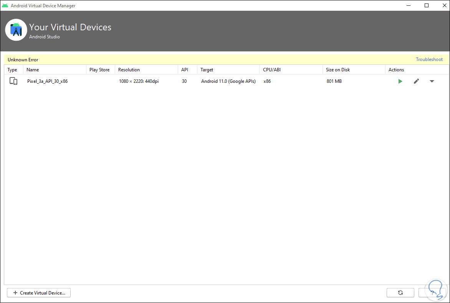Click the Type column header

pyautogui.click(x=12, y=70)
